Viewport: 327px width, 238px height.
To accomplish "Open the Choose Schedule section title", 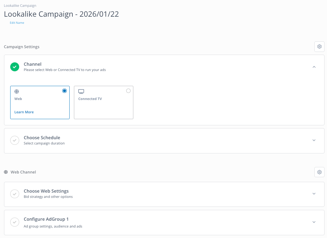I will tap(42, 138).
